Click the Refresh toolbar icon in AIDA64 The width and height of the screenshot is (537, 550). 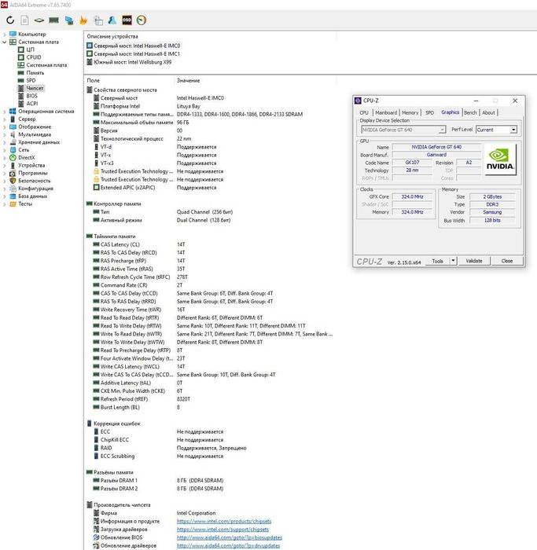click(10, 20)
